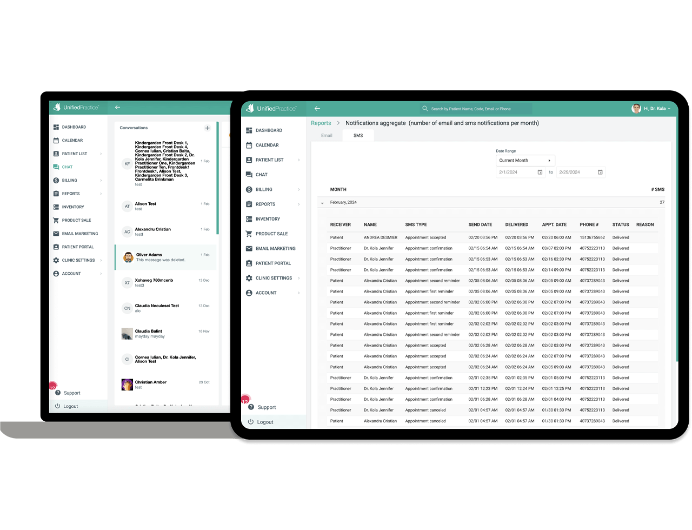Open the calendar picker for start date 2/1/2024
Viewport: 692px width, 530px height.
540,173
